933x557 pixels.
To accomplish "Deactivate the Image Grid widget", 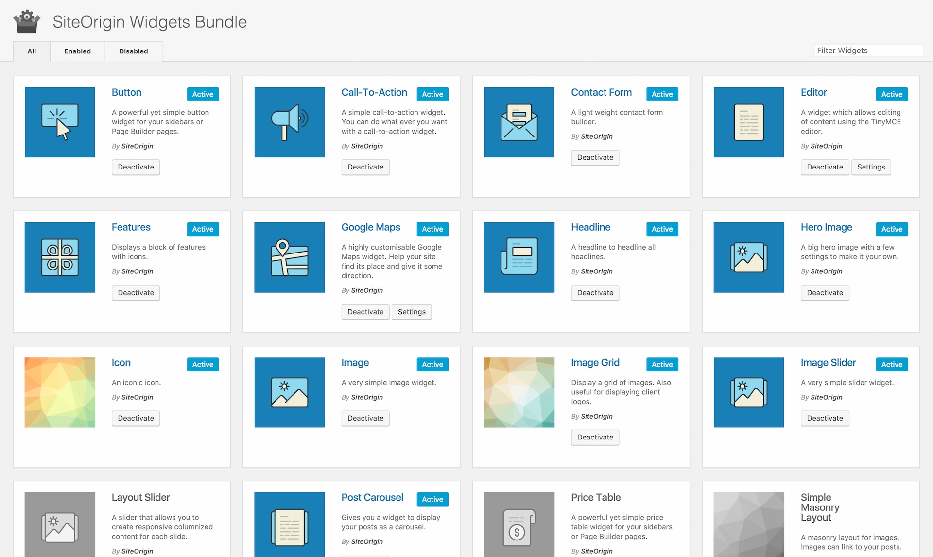I will (595, 437).
